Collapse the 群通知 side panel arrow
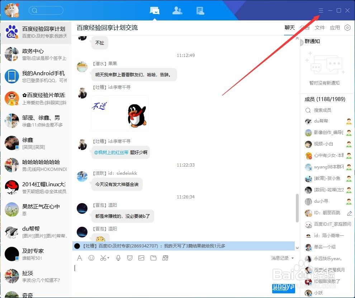The image size is (355, 298). [302, 43]
